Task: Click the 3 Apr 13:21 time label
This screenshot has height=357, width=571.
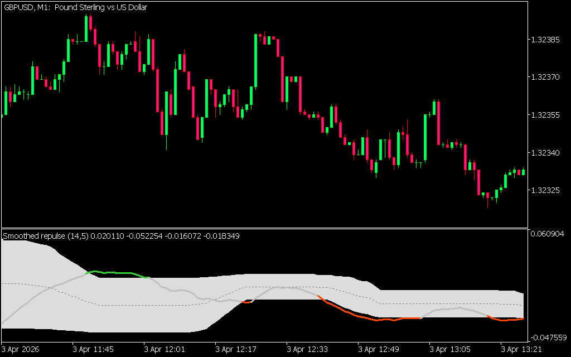Action: coord(521,349)
